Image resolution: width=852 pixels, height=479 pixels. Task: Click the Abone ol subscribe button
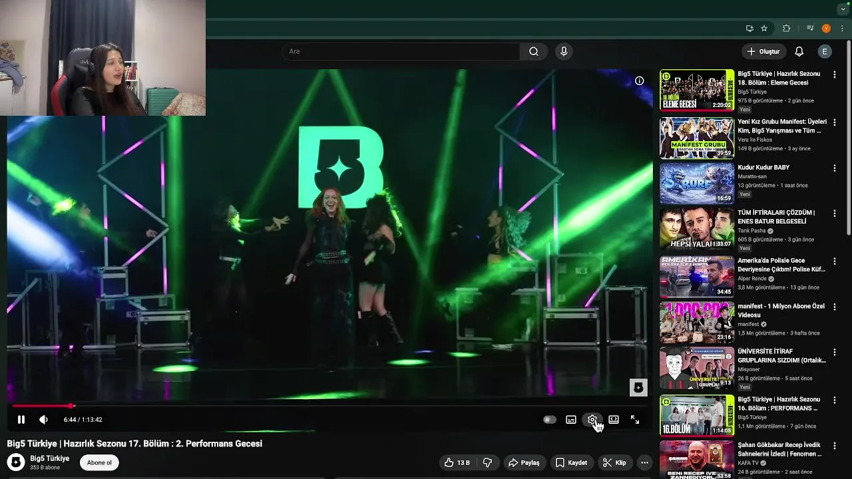(99, 462)
